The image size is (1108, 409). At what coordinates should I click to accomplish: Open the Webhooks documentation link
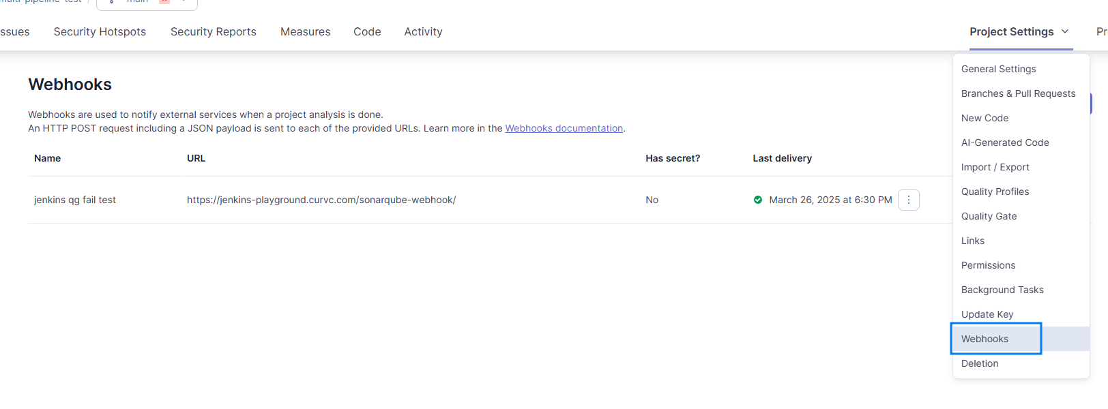564,128
